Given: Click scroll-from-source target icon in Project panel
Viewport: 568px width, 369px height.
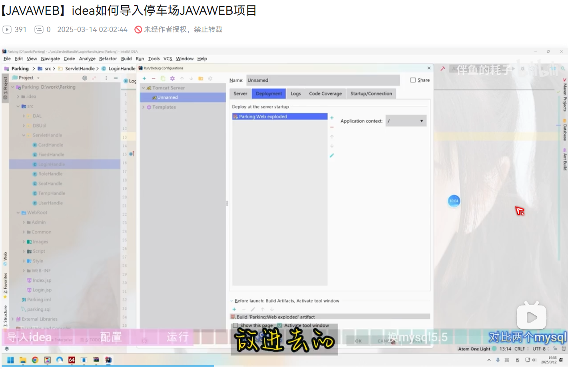Looking at the screenshot, I should tap(85, 78).
